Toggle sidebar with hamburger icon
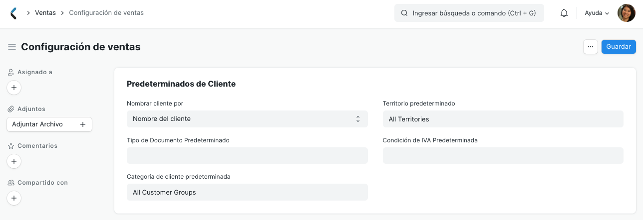Viewport: 643px width, 220px height. (12, 47)
